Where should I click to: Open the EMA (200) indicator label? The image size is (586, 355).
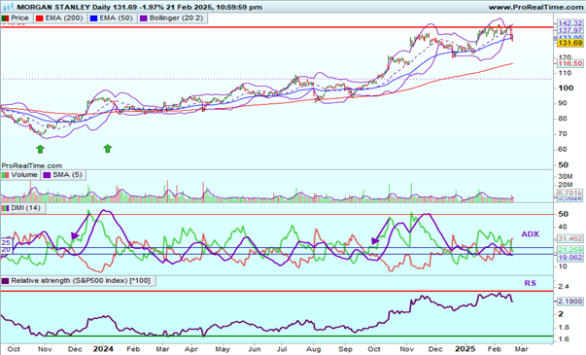click(x=64, y=18)
